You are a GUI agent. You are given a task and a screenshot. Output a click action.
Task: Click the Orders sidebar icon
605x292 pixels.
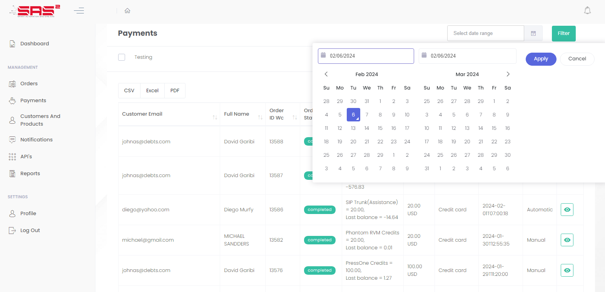tap(12, 84)
